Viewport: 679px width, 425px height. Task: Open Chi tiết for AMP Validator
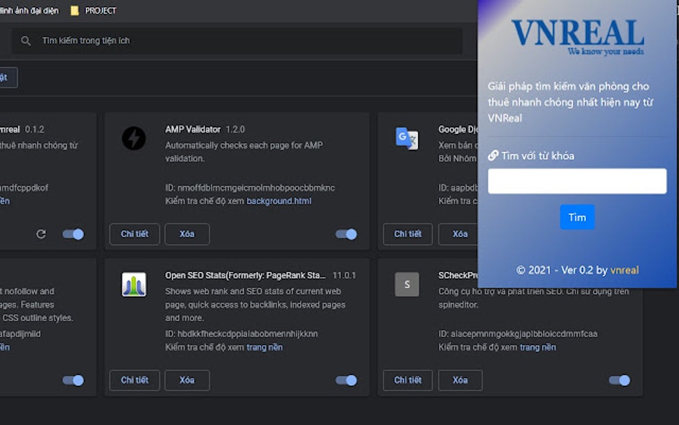point(134,234)
